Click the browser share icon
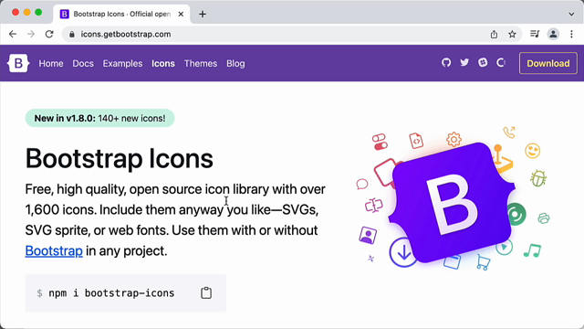This screenshot has height=329, width=584. pyautogui.click(x=494, y=35)
